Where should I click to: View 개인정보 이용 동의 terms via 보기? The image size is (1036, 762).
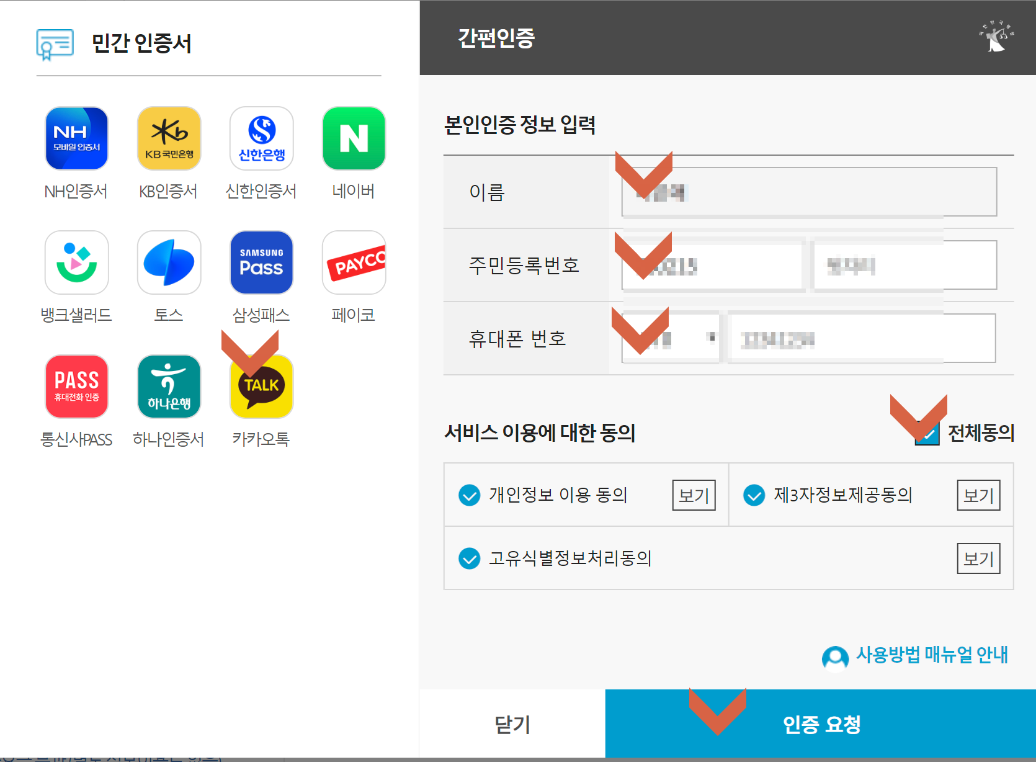(x=694, y=495)
